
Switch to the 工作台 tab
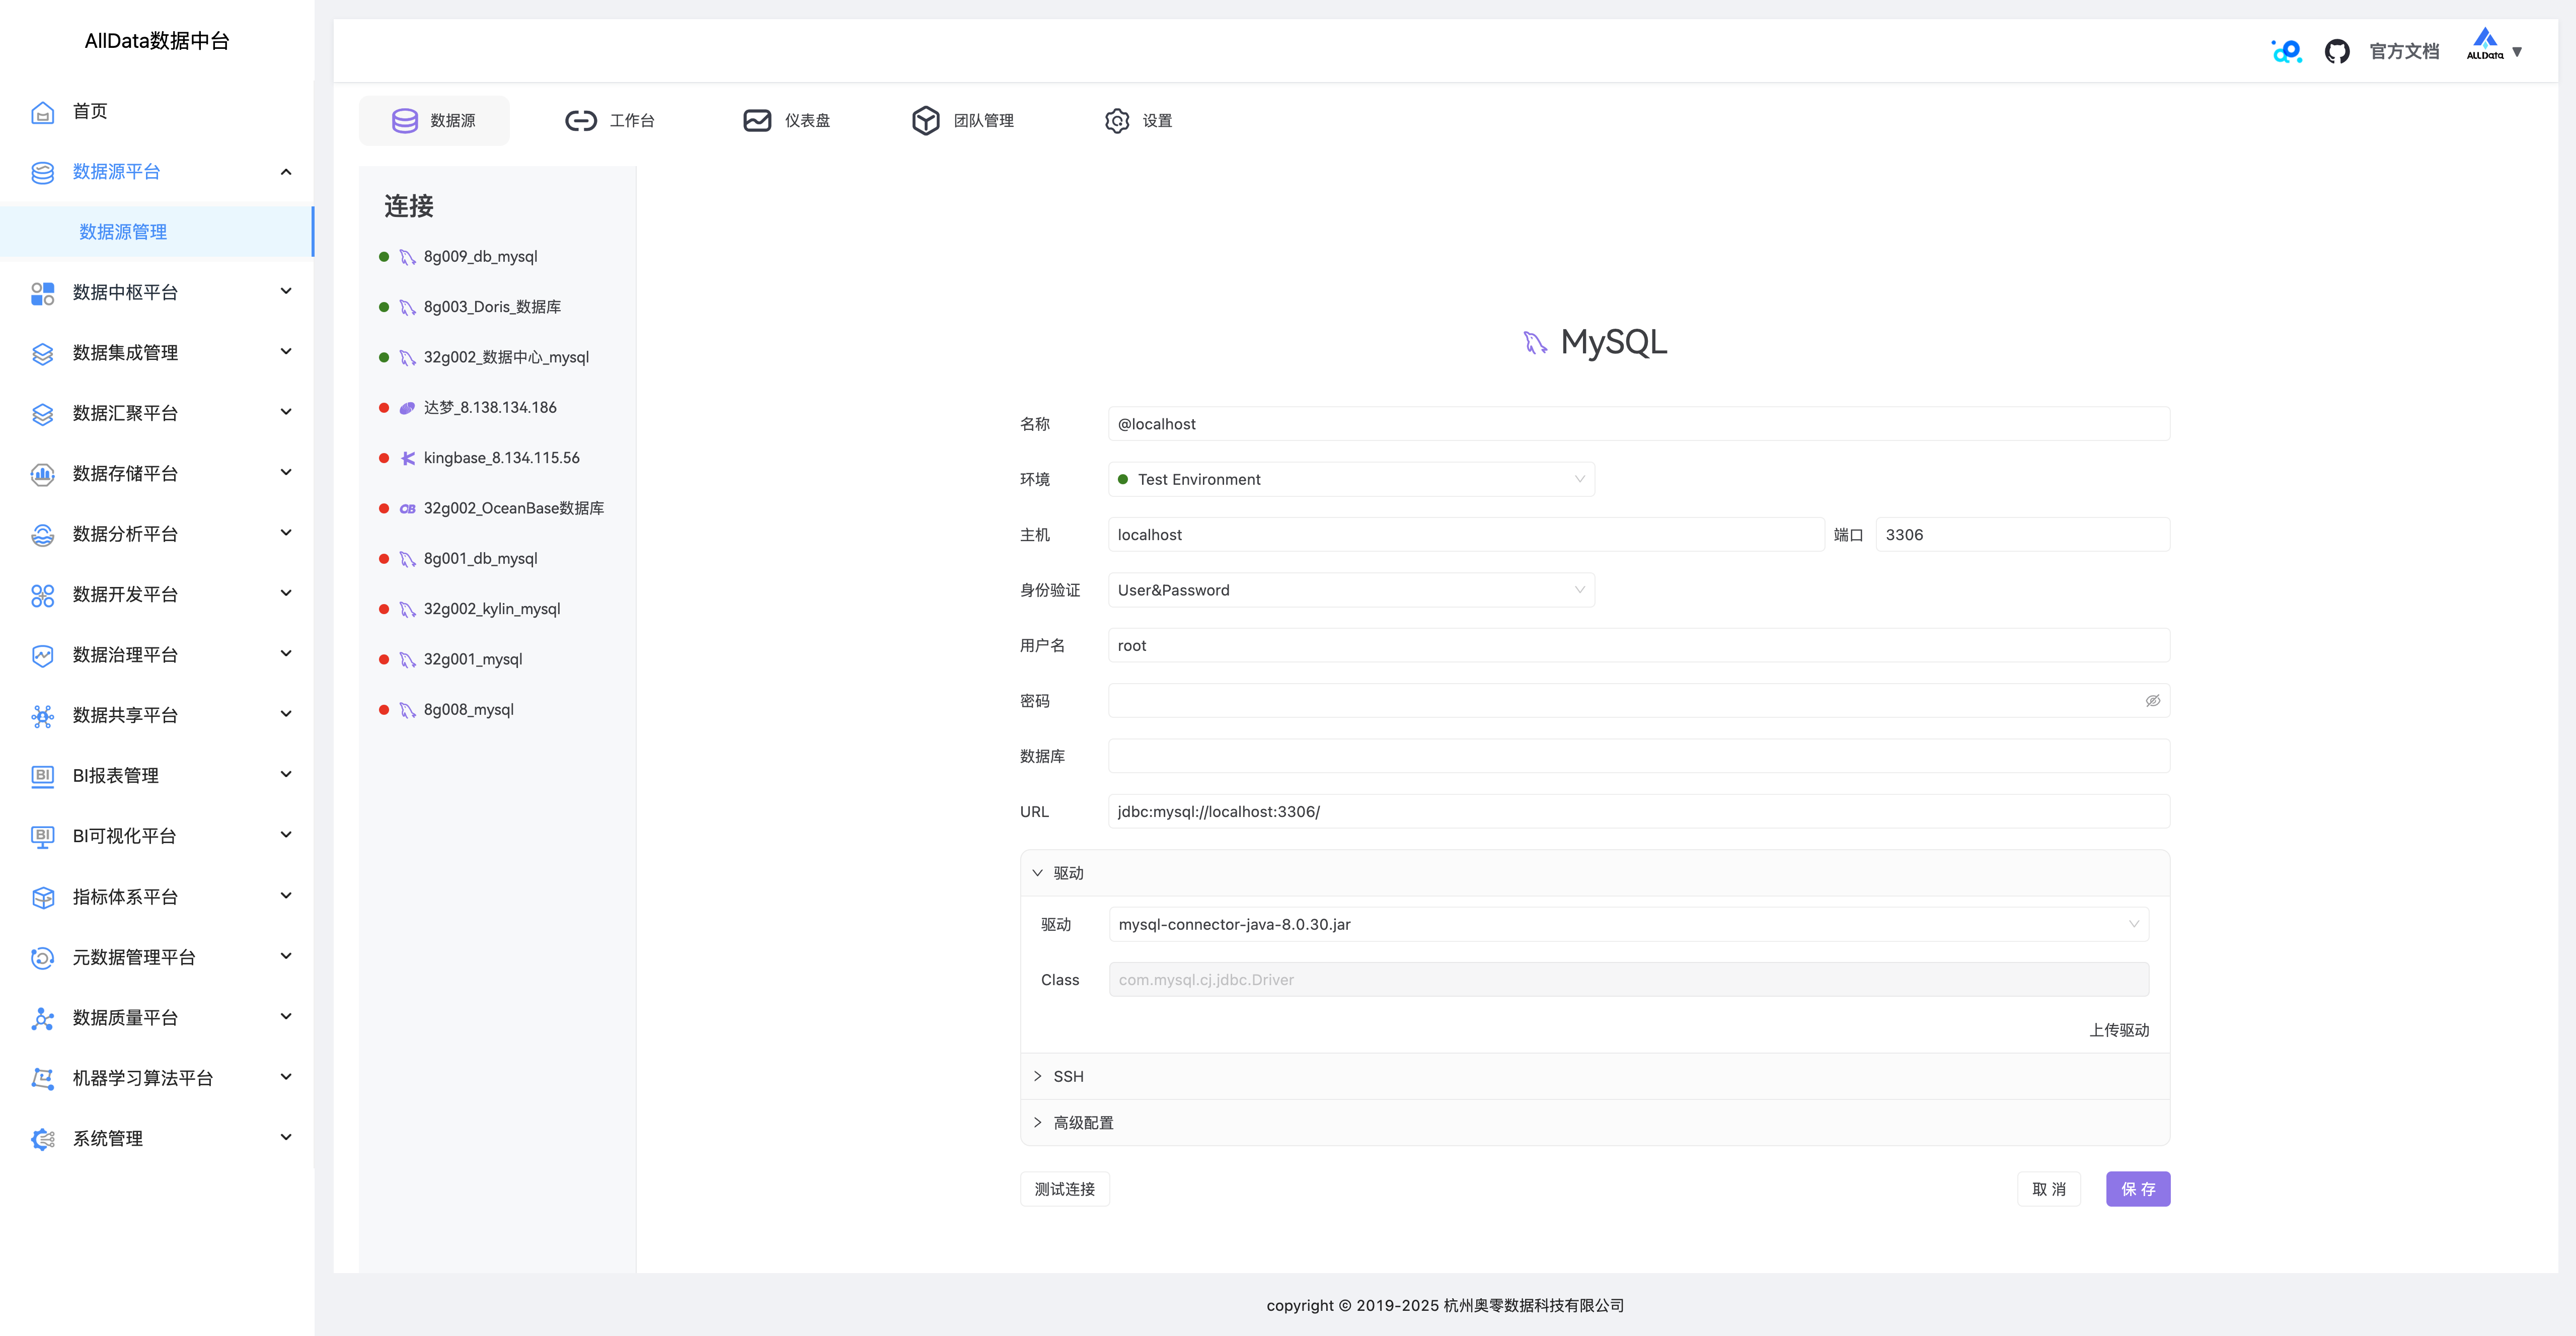(x=609, y=121)
